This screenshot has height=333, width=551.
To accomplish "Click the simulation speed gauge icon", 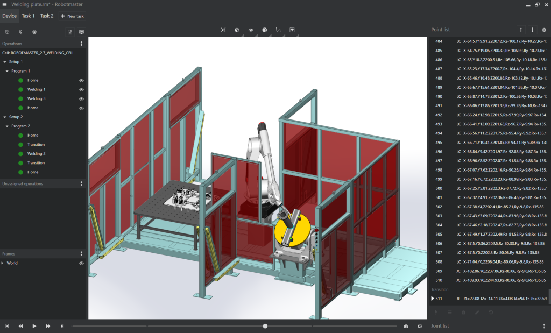I will 406,326.
